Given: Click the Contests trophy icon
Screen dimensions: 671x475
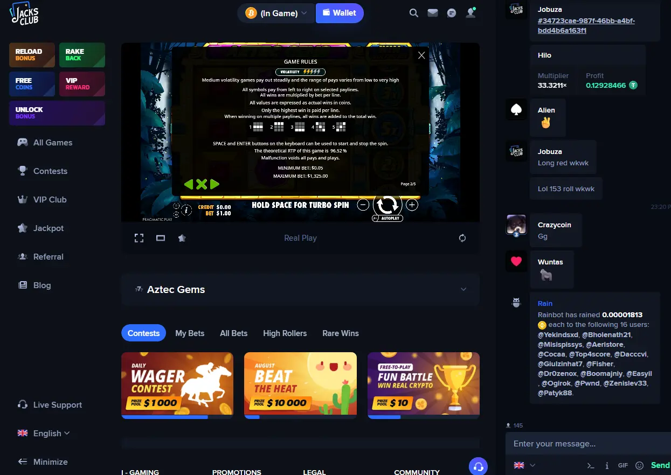Looking at the screenshot, I should (x=23, y=171).
